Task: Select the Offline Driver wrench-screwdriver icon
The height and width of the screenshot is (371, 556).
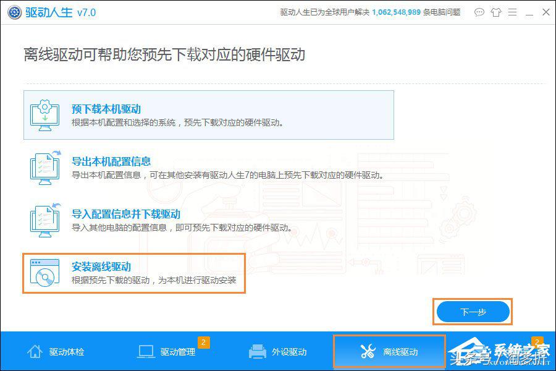Action: [x=367, y=351]
